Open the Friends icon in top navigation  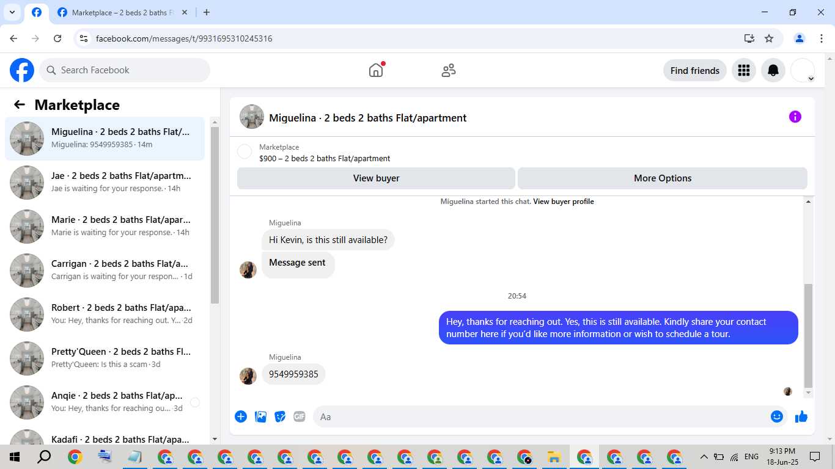tap(449, 70)
